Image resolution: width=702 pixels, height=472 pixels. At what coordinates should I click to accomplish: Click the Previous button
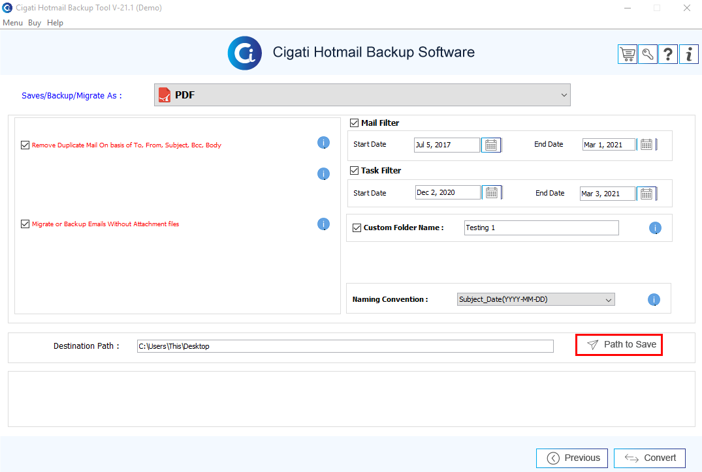tap(571, 458)
